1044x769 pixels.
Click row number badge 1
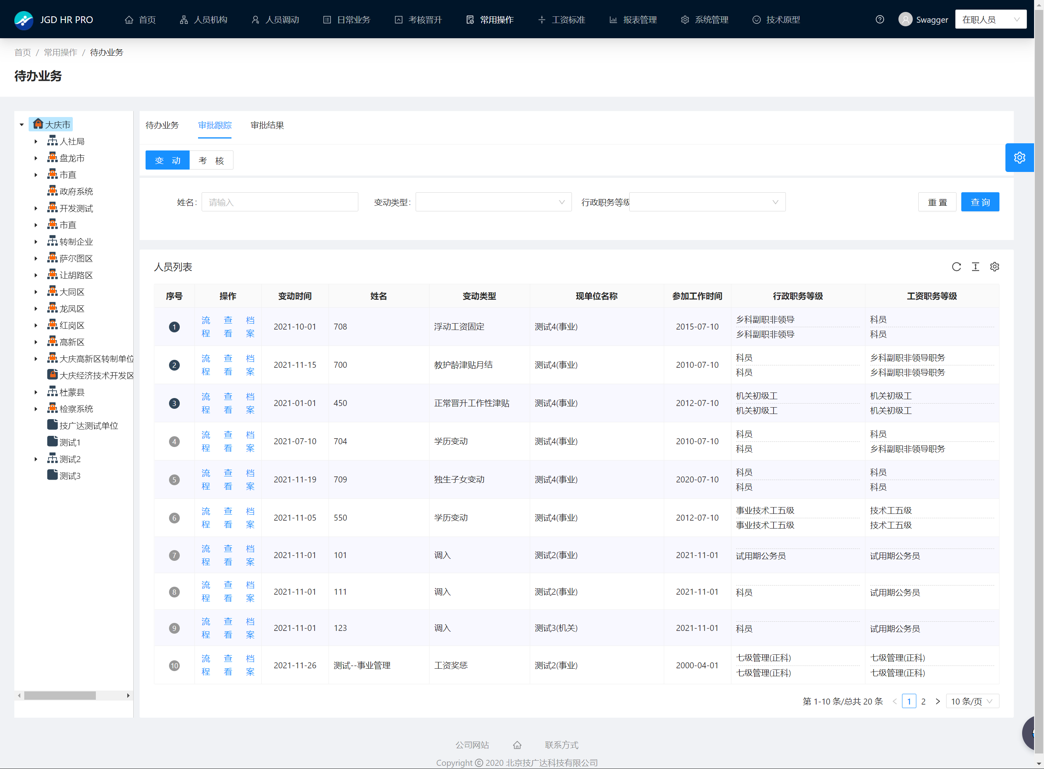pyautogui.click(x=174, y=327)
